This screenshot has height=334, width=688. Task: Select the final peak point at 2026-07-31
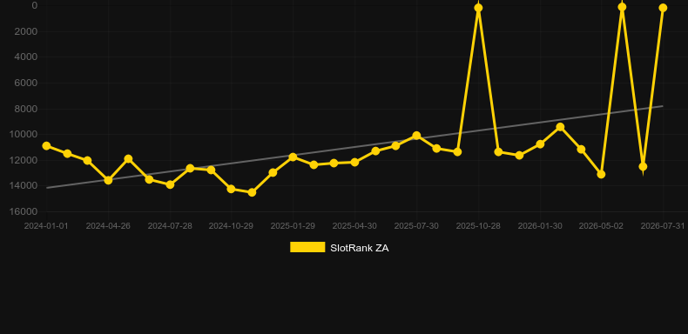(663, 8)
